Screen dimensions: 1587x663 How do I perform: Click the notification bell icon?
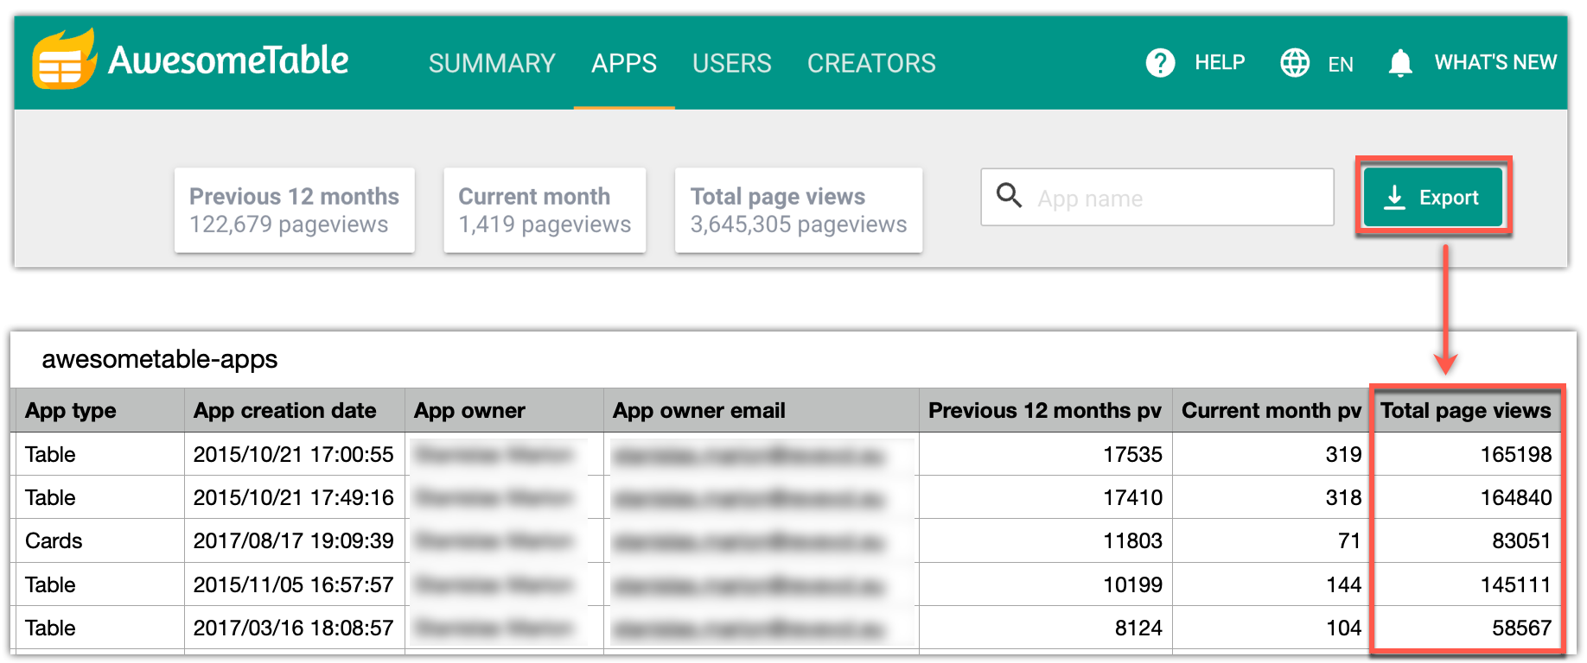point(1399,63)
